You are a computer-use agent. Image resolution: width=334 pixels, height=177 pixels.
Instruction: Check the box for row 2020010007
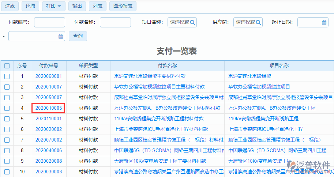pos(7,87)
